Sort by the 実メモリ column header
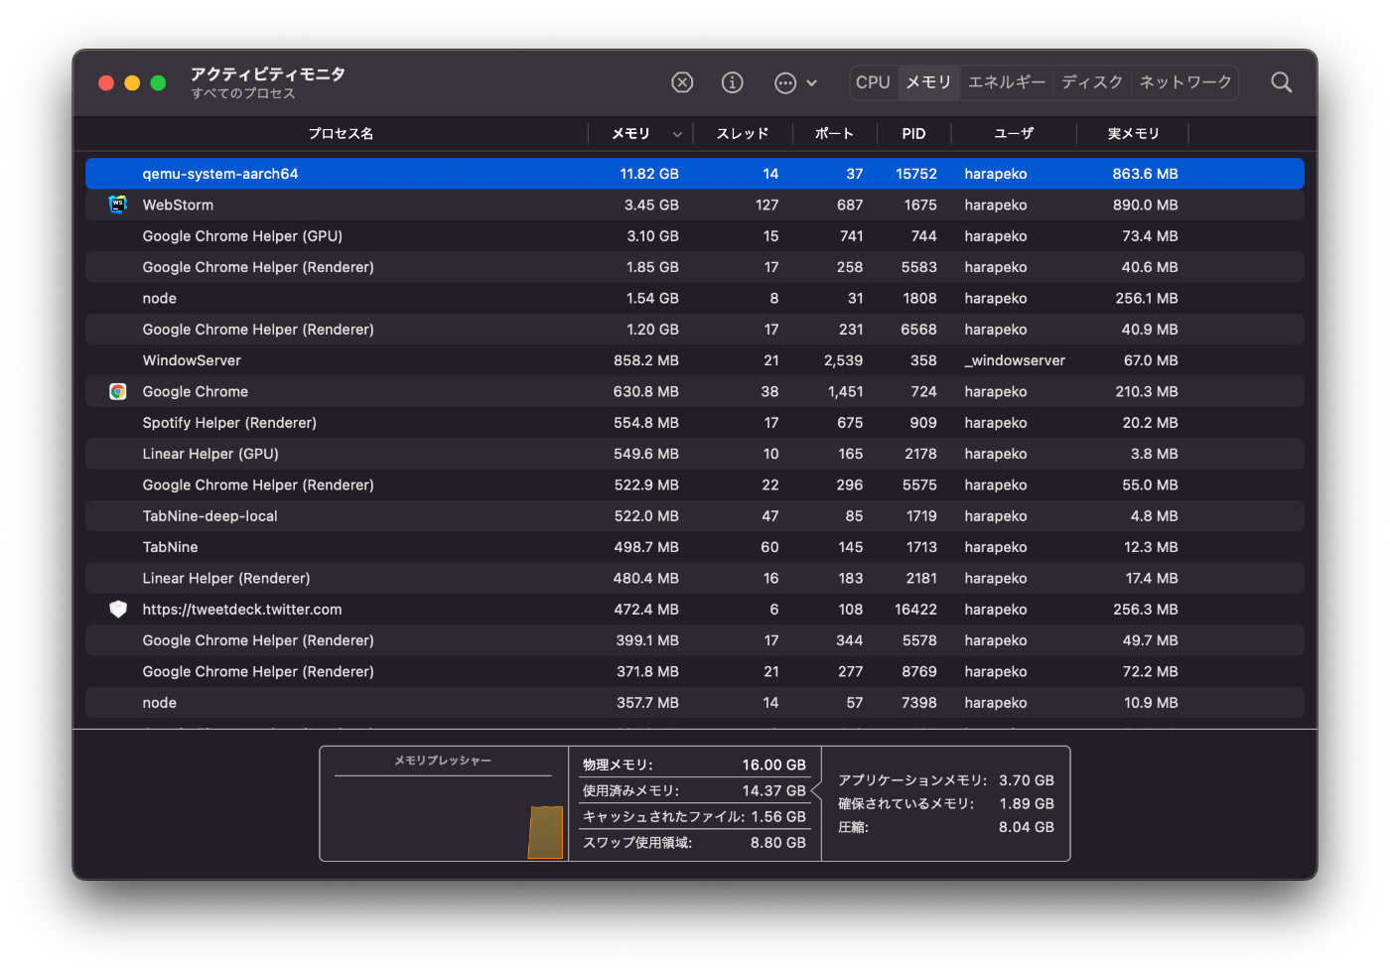1390x976 pixels. coord(1133,133)
